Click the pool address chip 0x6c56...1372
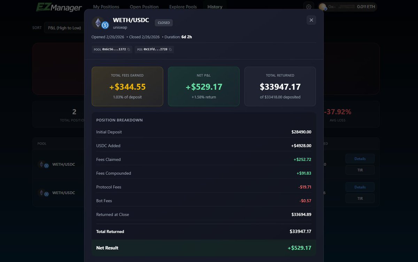 [x=112, y=49]
